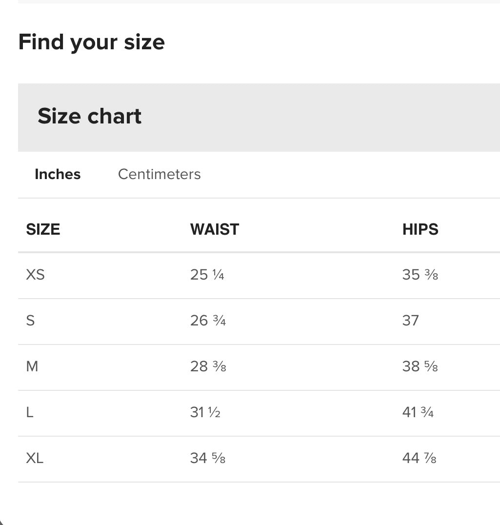Viewport: 500px width, 525px height.
Task: Select the S size row label
Action: pyautogui.click(x=30, y=321)
